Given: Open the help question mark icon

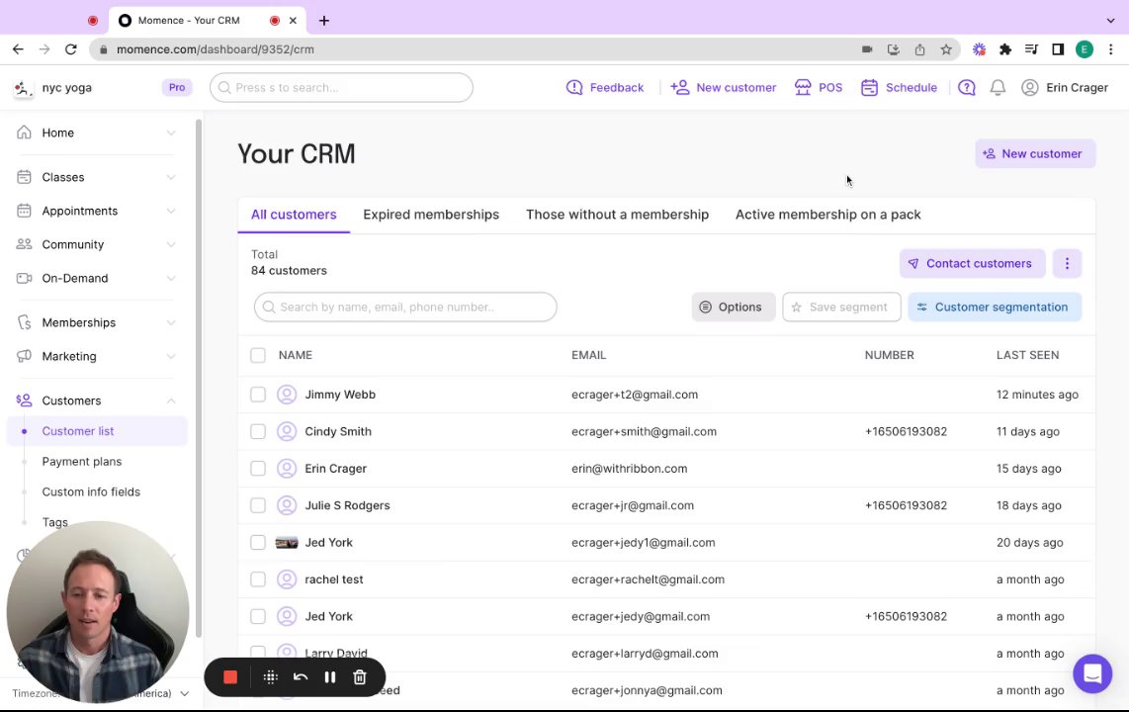Looking at the screenshot, I should coord(966,87).
